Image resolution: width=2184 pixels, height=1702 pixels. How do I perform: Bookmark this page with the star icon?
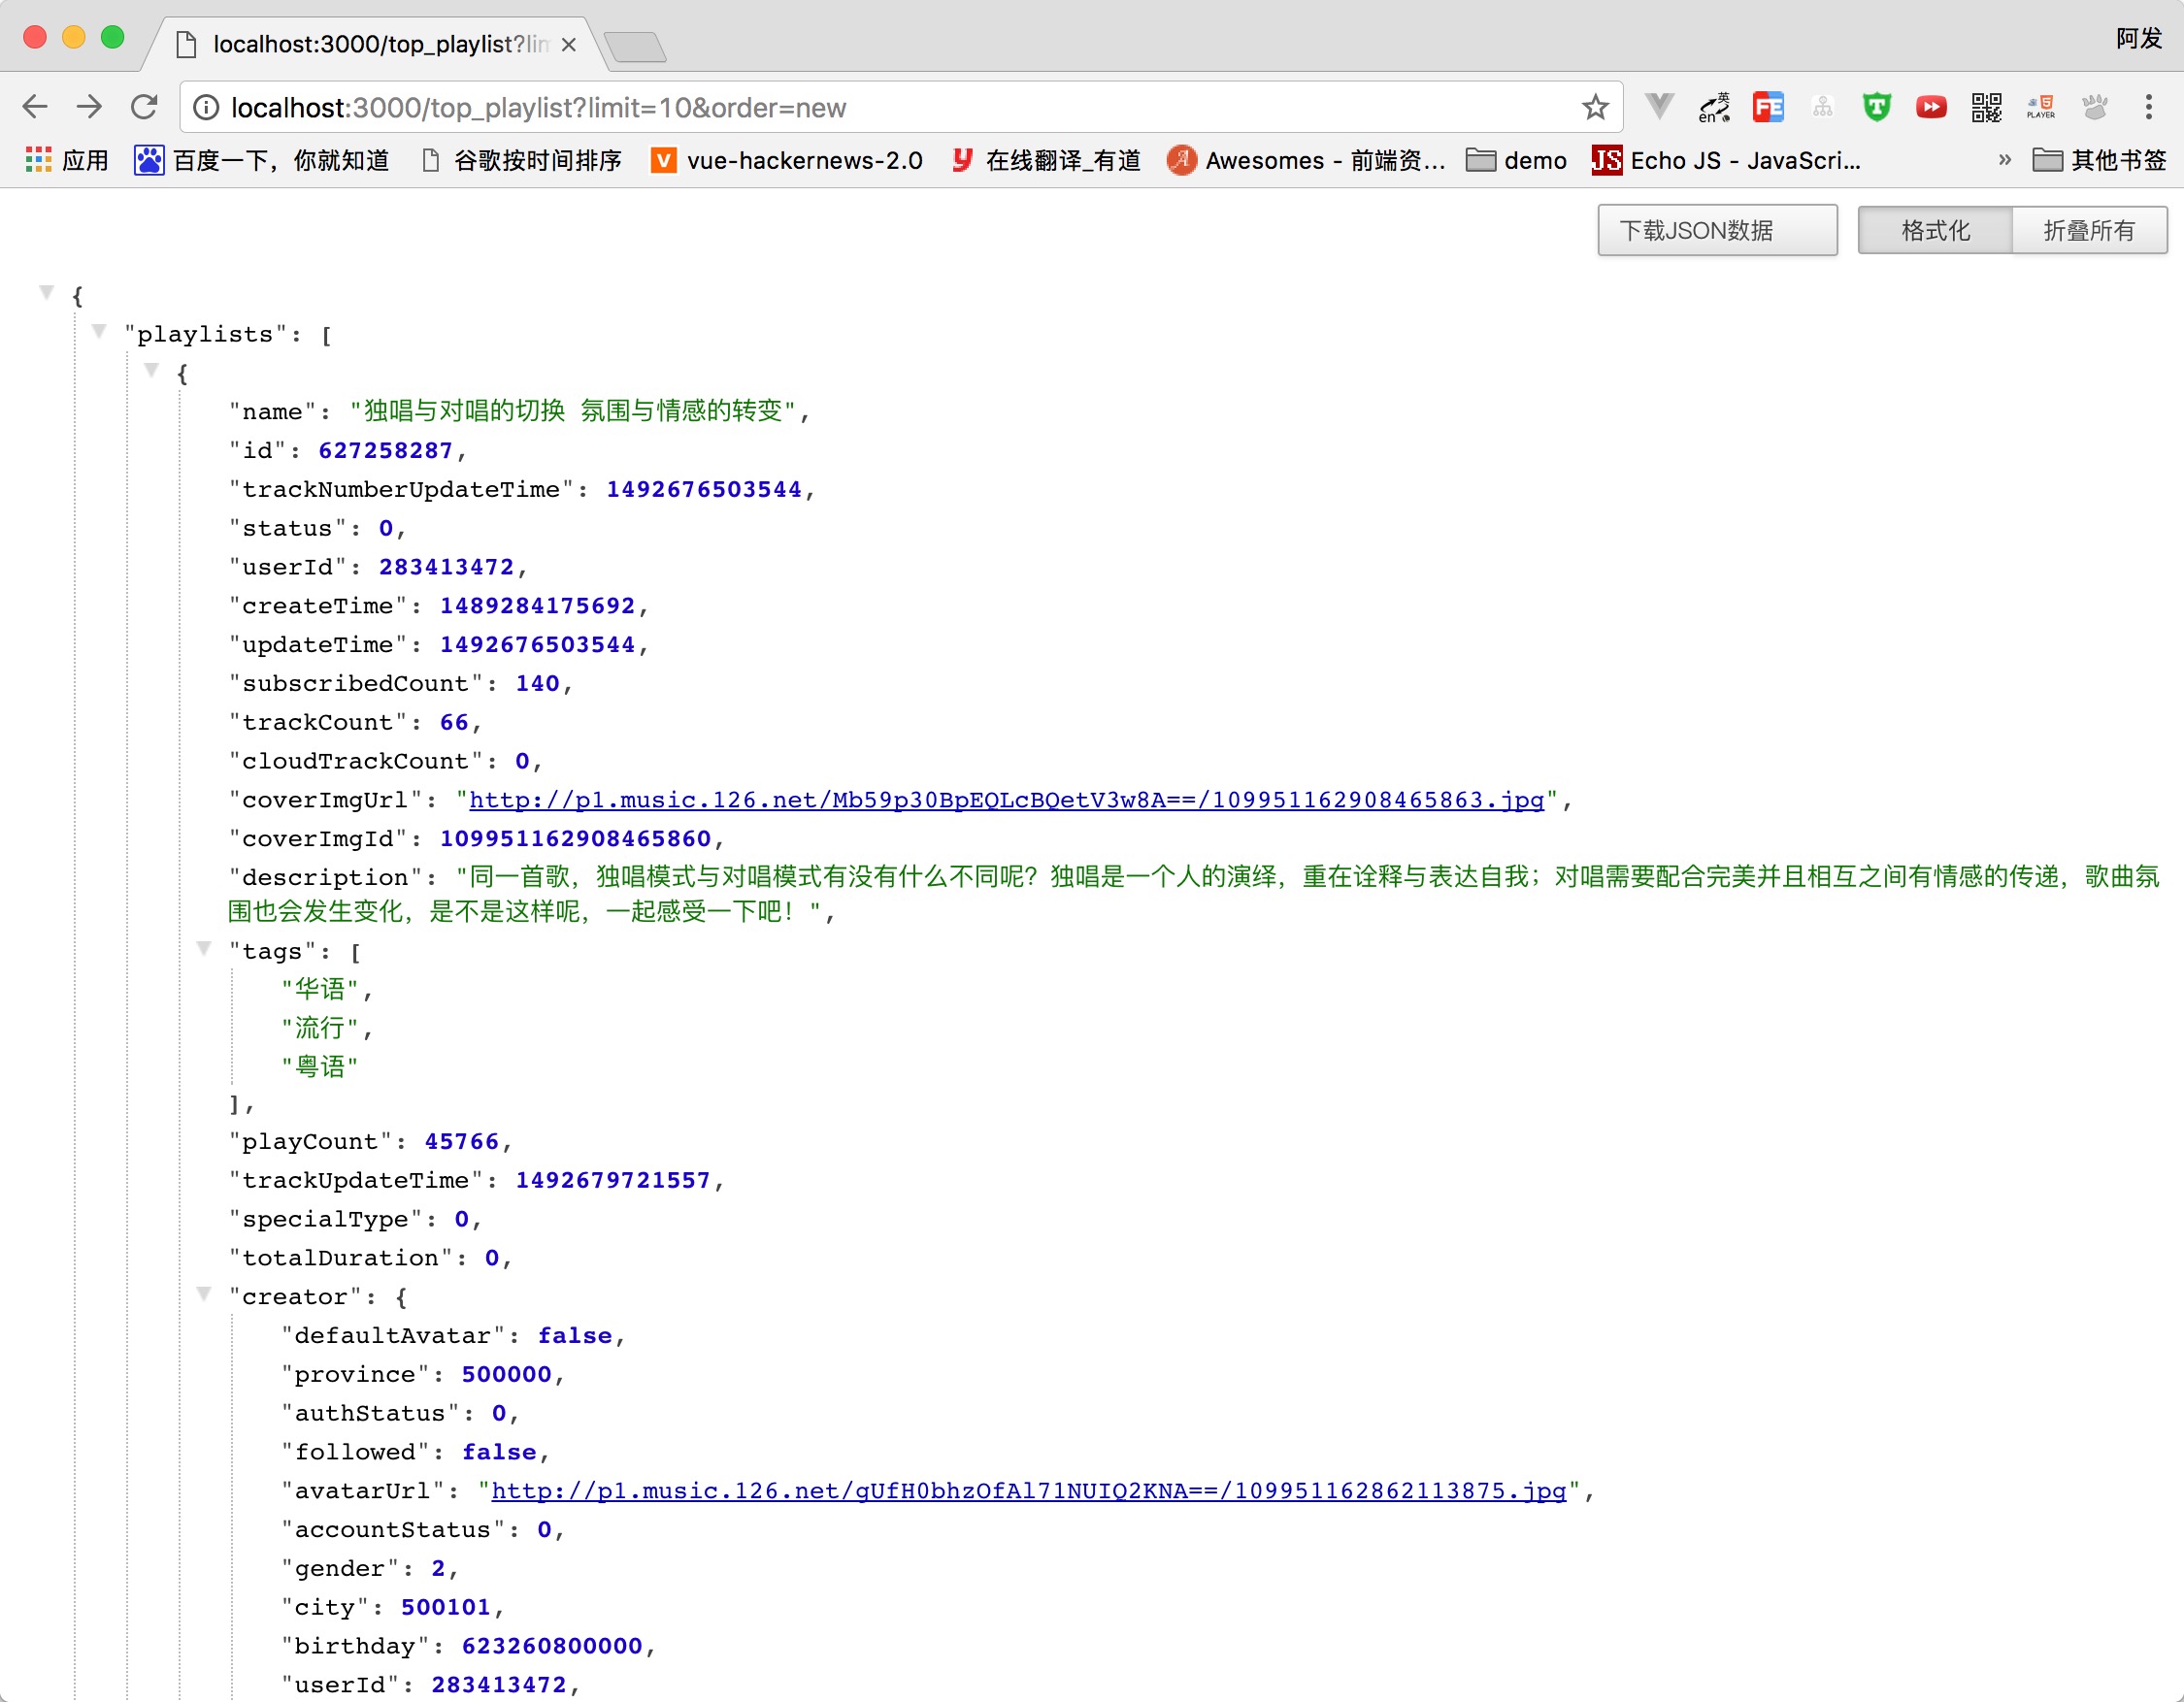coord(1595,107)
